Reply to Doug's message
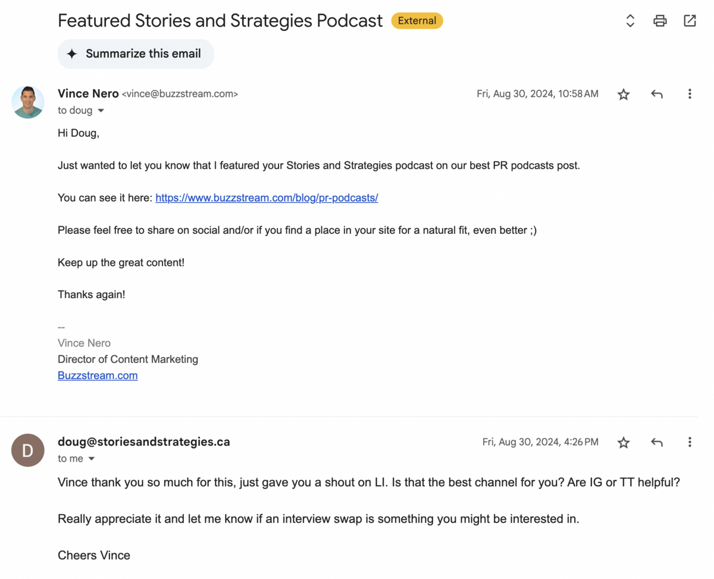This screenshot has height=579, width=714. pos(656,442)
